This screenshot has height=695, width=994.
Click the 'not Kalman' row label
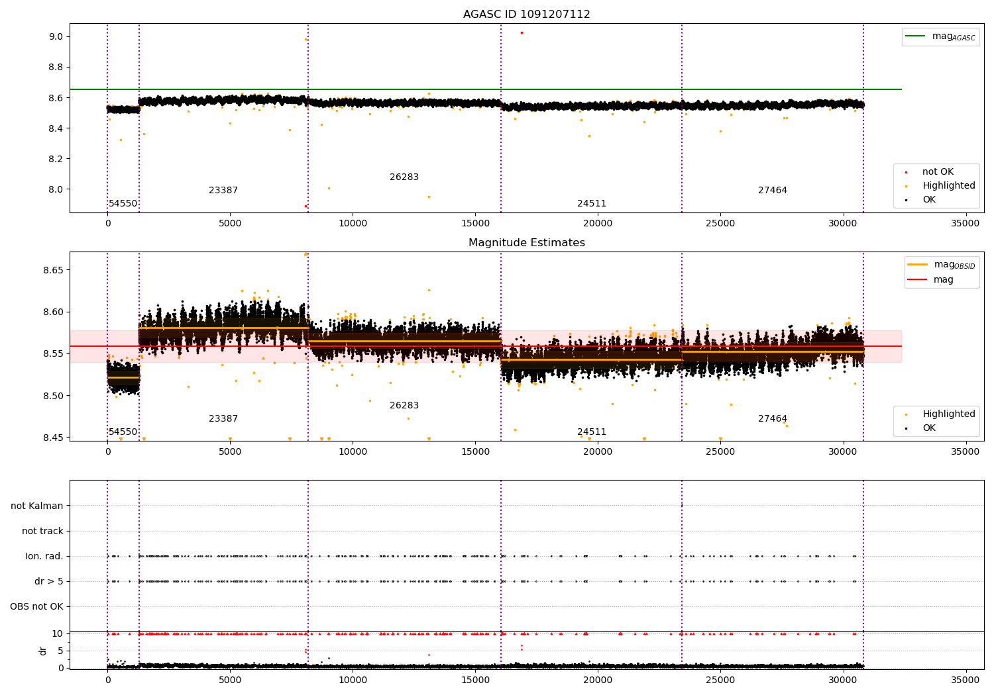(37, 506)
